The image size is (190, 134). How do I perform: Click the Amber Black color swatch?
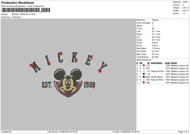pyautogui.click(x=144, y=77)
